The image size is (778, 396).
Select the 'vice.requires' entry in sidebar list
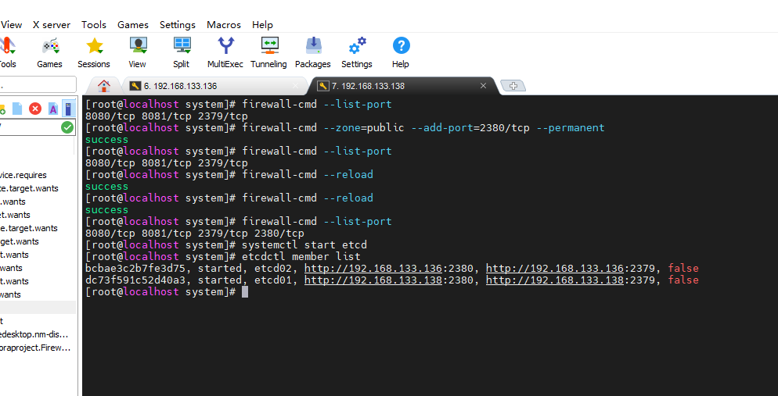(x=23, y=175)
